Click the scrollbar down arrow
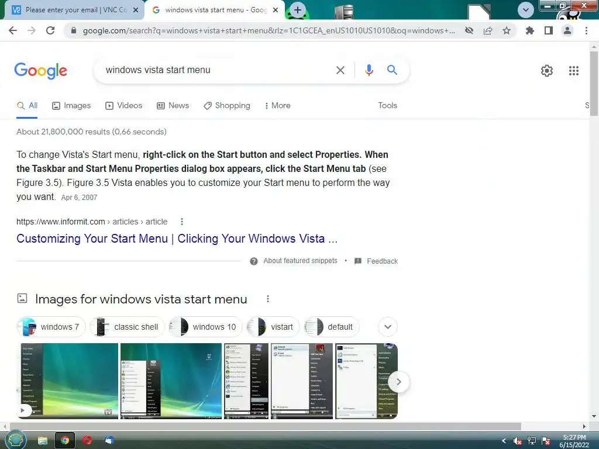The width and height of the screenshot is (599, 449). click(594, 416)
